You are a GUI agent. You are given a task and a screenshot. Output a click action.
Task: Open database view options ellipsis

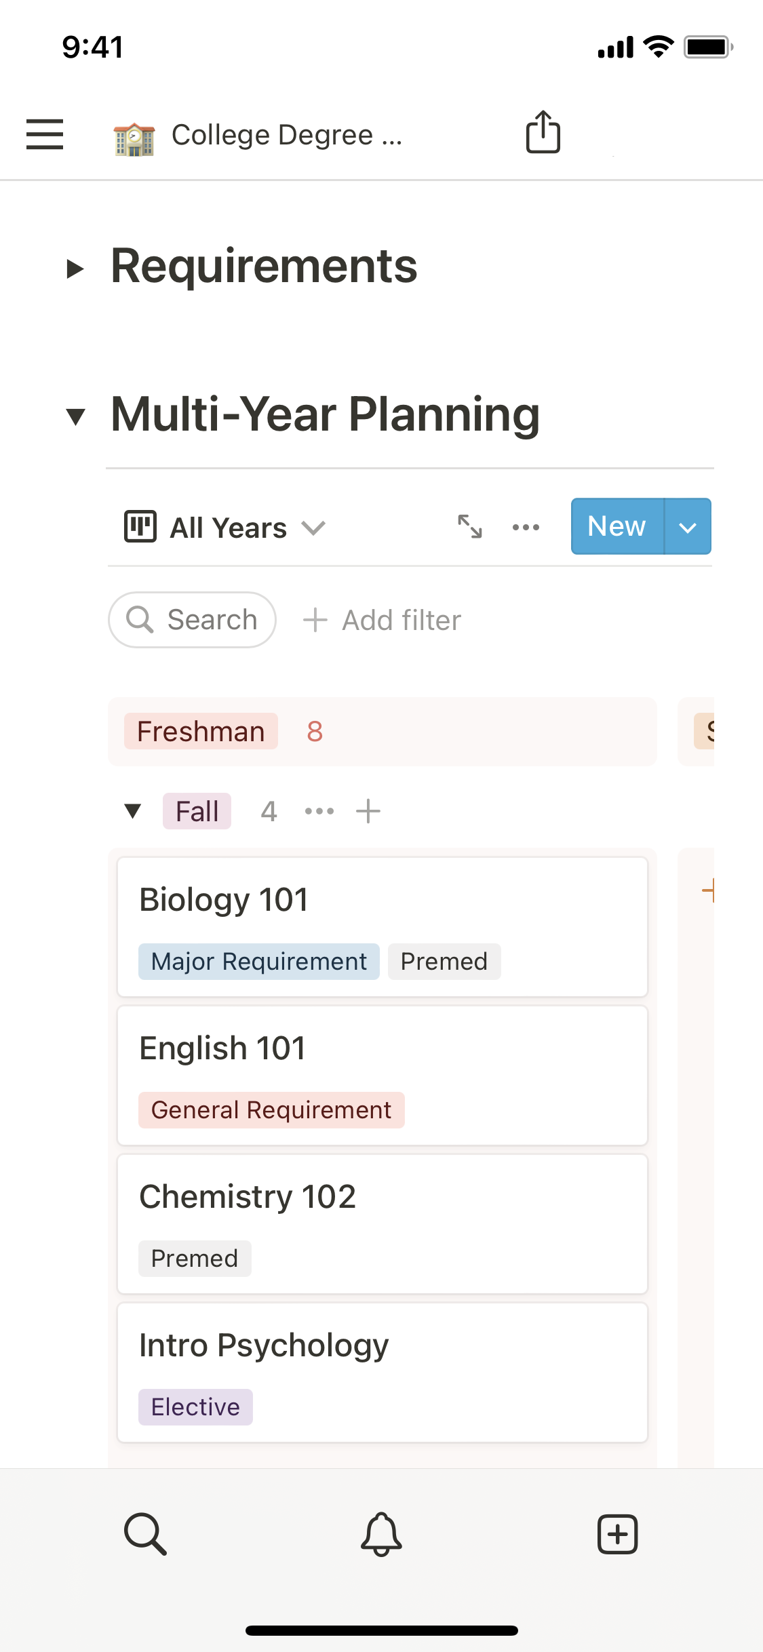click(x=526, y=527)
